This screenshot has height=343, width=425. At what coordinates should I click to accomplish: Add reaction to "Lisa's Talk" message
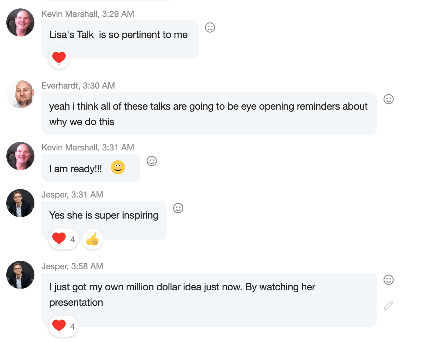210,27
